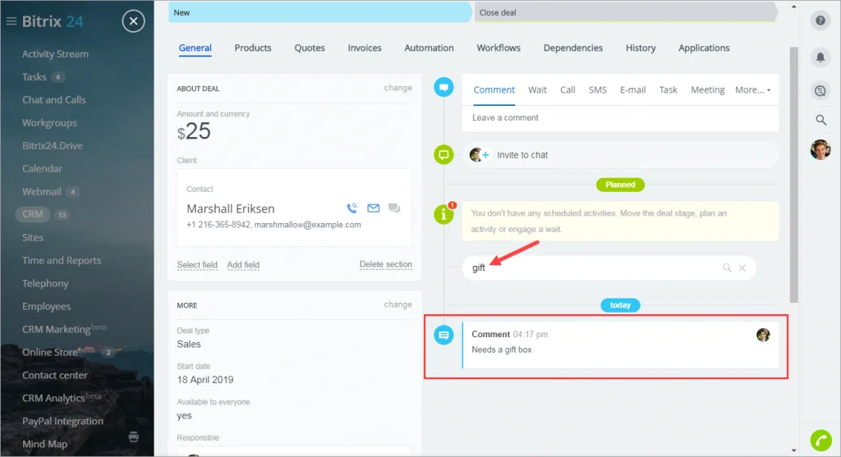Click the green chat timeline icon

coord(443,155)
